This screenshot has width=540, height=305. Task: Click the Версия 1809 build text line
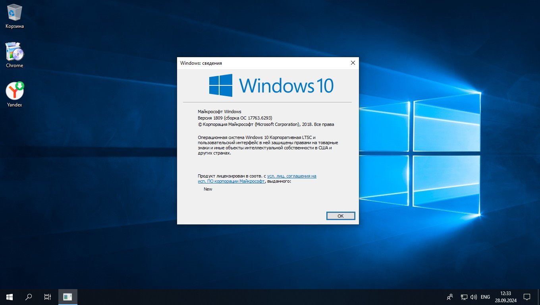pos(235,118)
